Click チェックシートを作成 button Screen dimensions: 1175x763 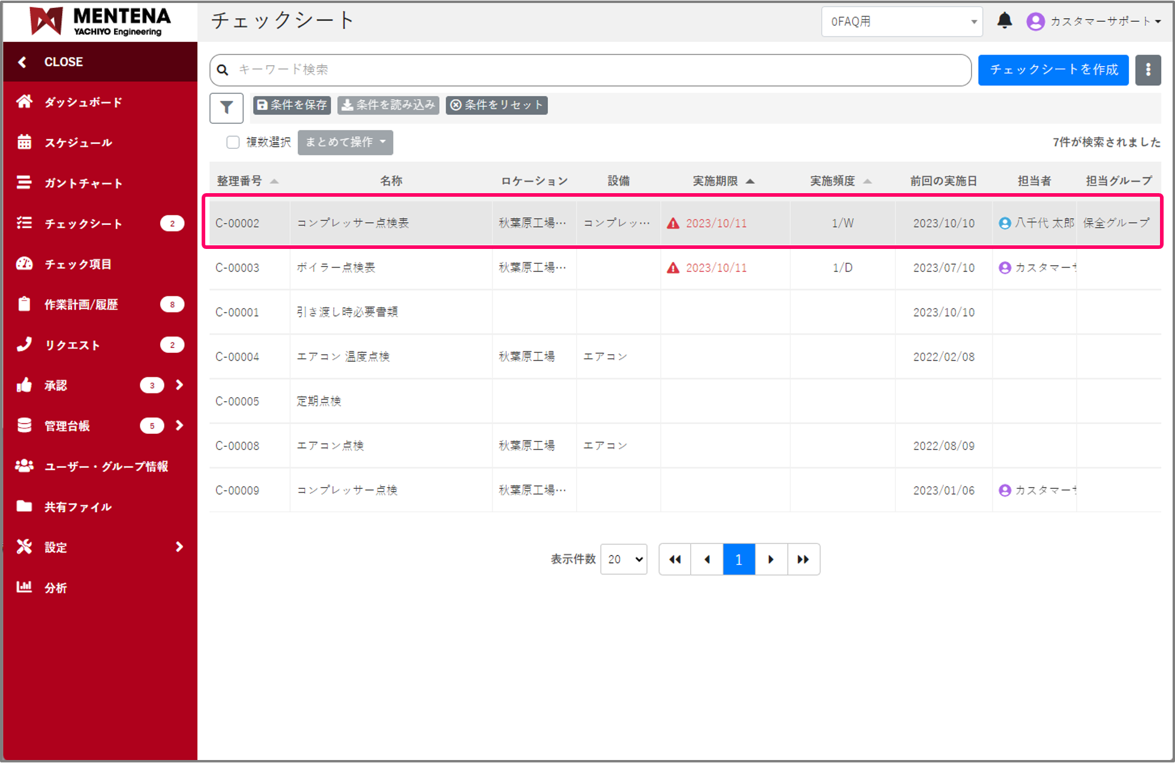1053,70
